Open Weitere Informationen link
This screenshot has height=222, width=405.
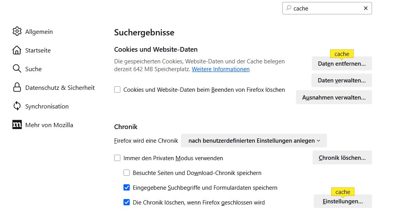point(221,69)
